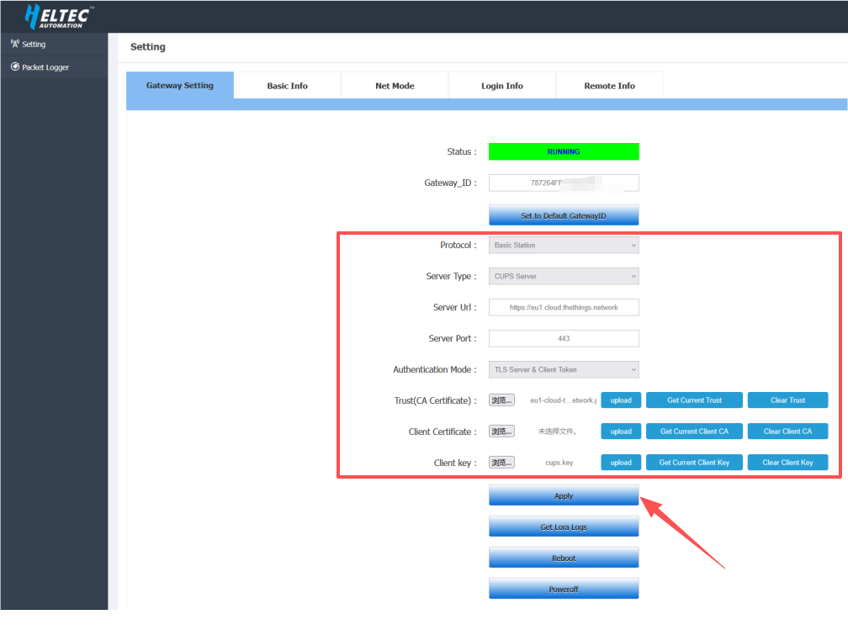
Task: Open the Login Info tab
Action: coord(502,86)
